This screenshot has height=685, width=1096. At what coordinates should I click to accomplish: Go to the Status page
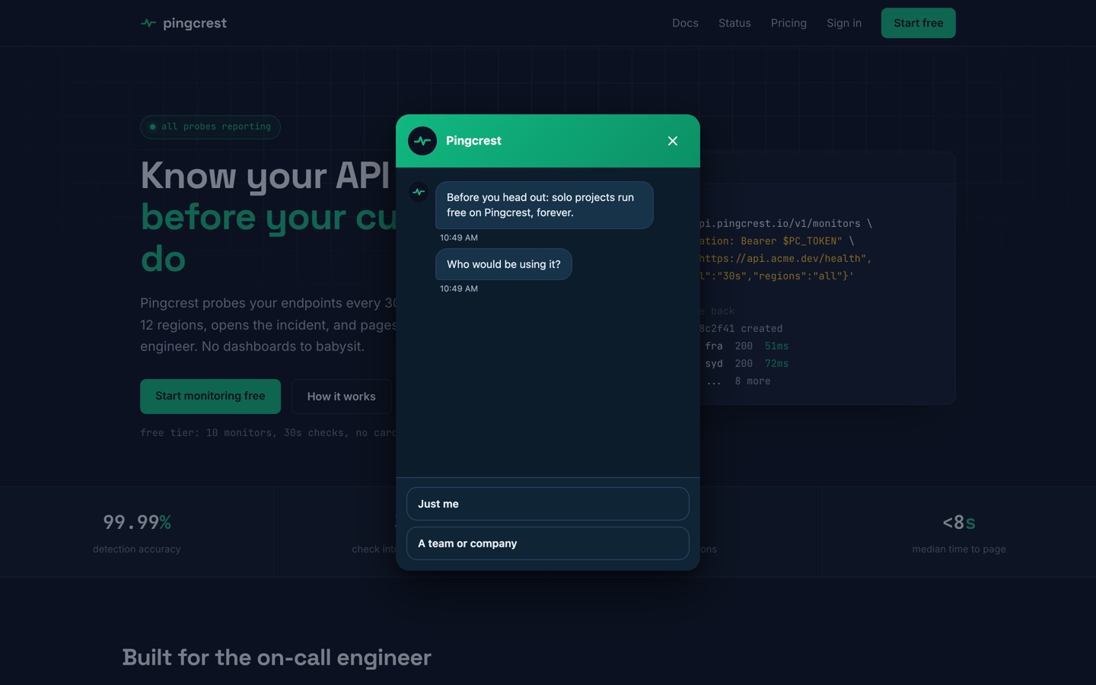[734, 23]
